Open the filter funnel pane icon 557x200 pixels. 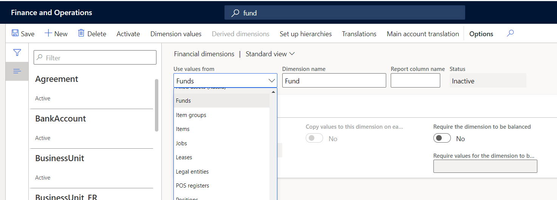pos(17,52)
